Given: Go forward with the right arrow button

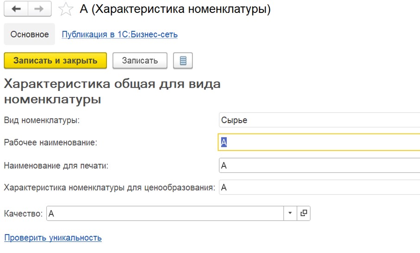Looking at the screenshot, I should pos(40,9).
